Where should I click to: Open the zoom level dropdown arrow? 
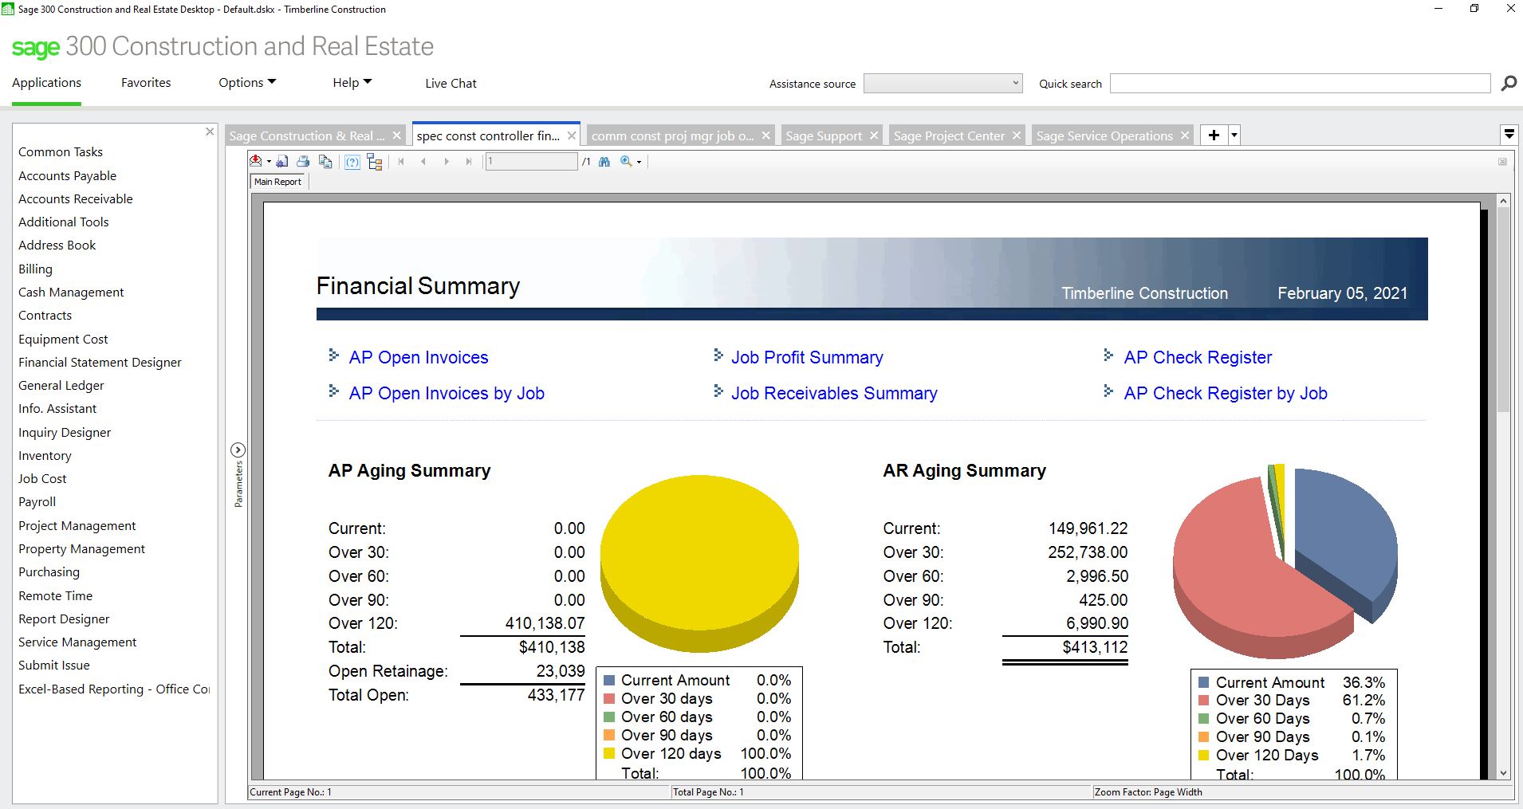pyautogui.click(x=639, y=163)
